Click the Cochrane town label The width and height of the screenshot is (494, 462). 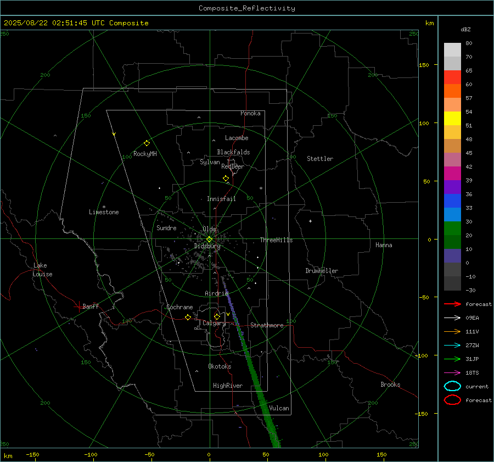(x=179, y=307)
